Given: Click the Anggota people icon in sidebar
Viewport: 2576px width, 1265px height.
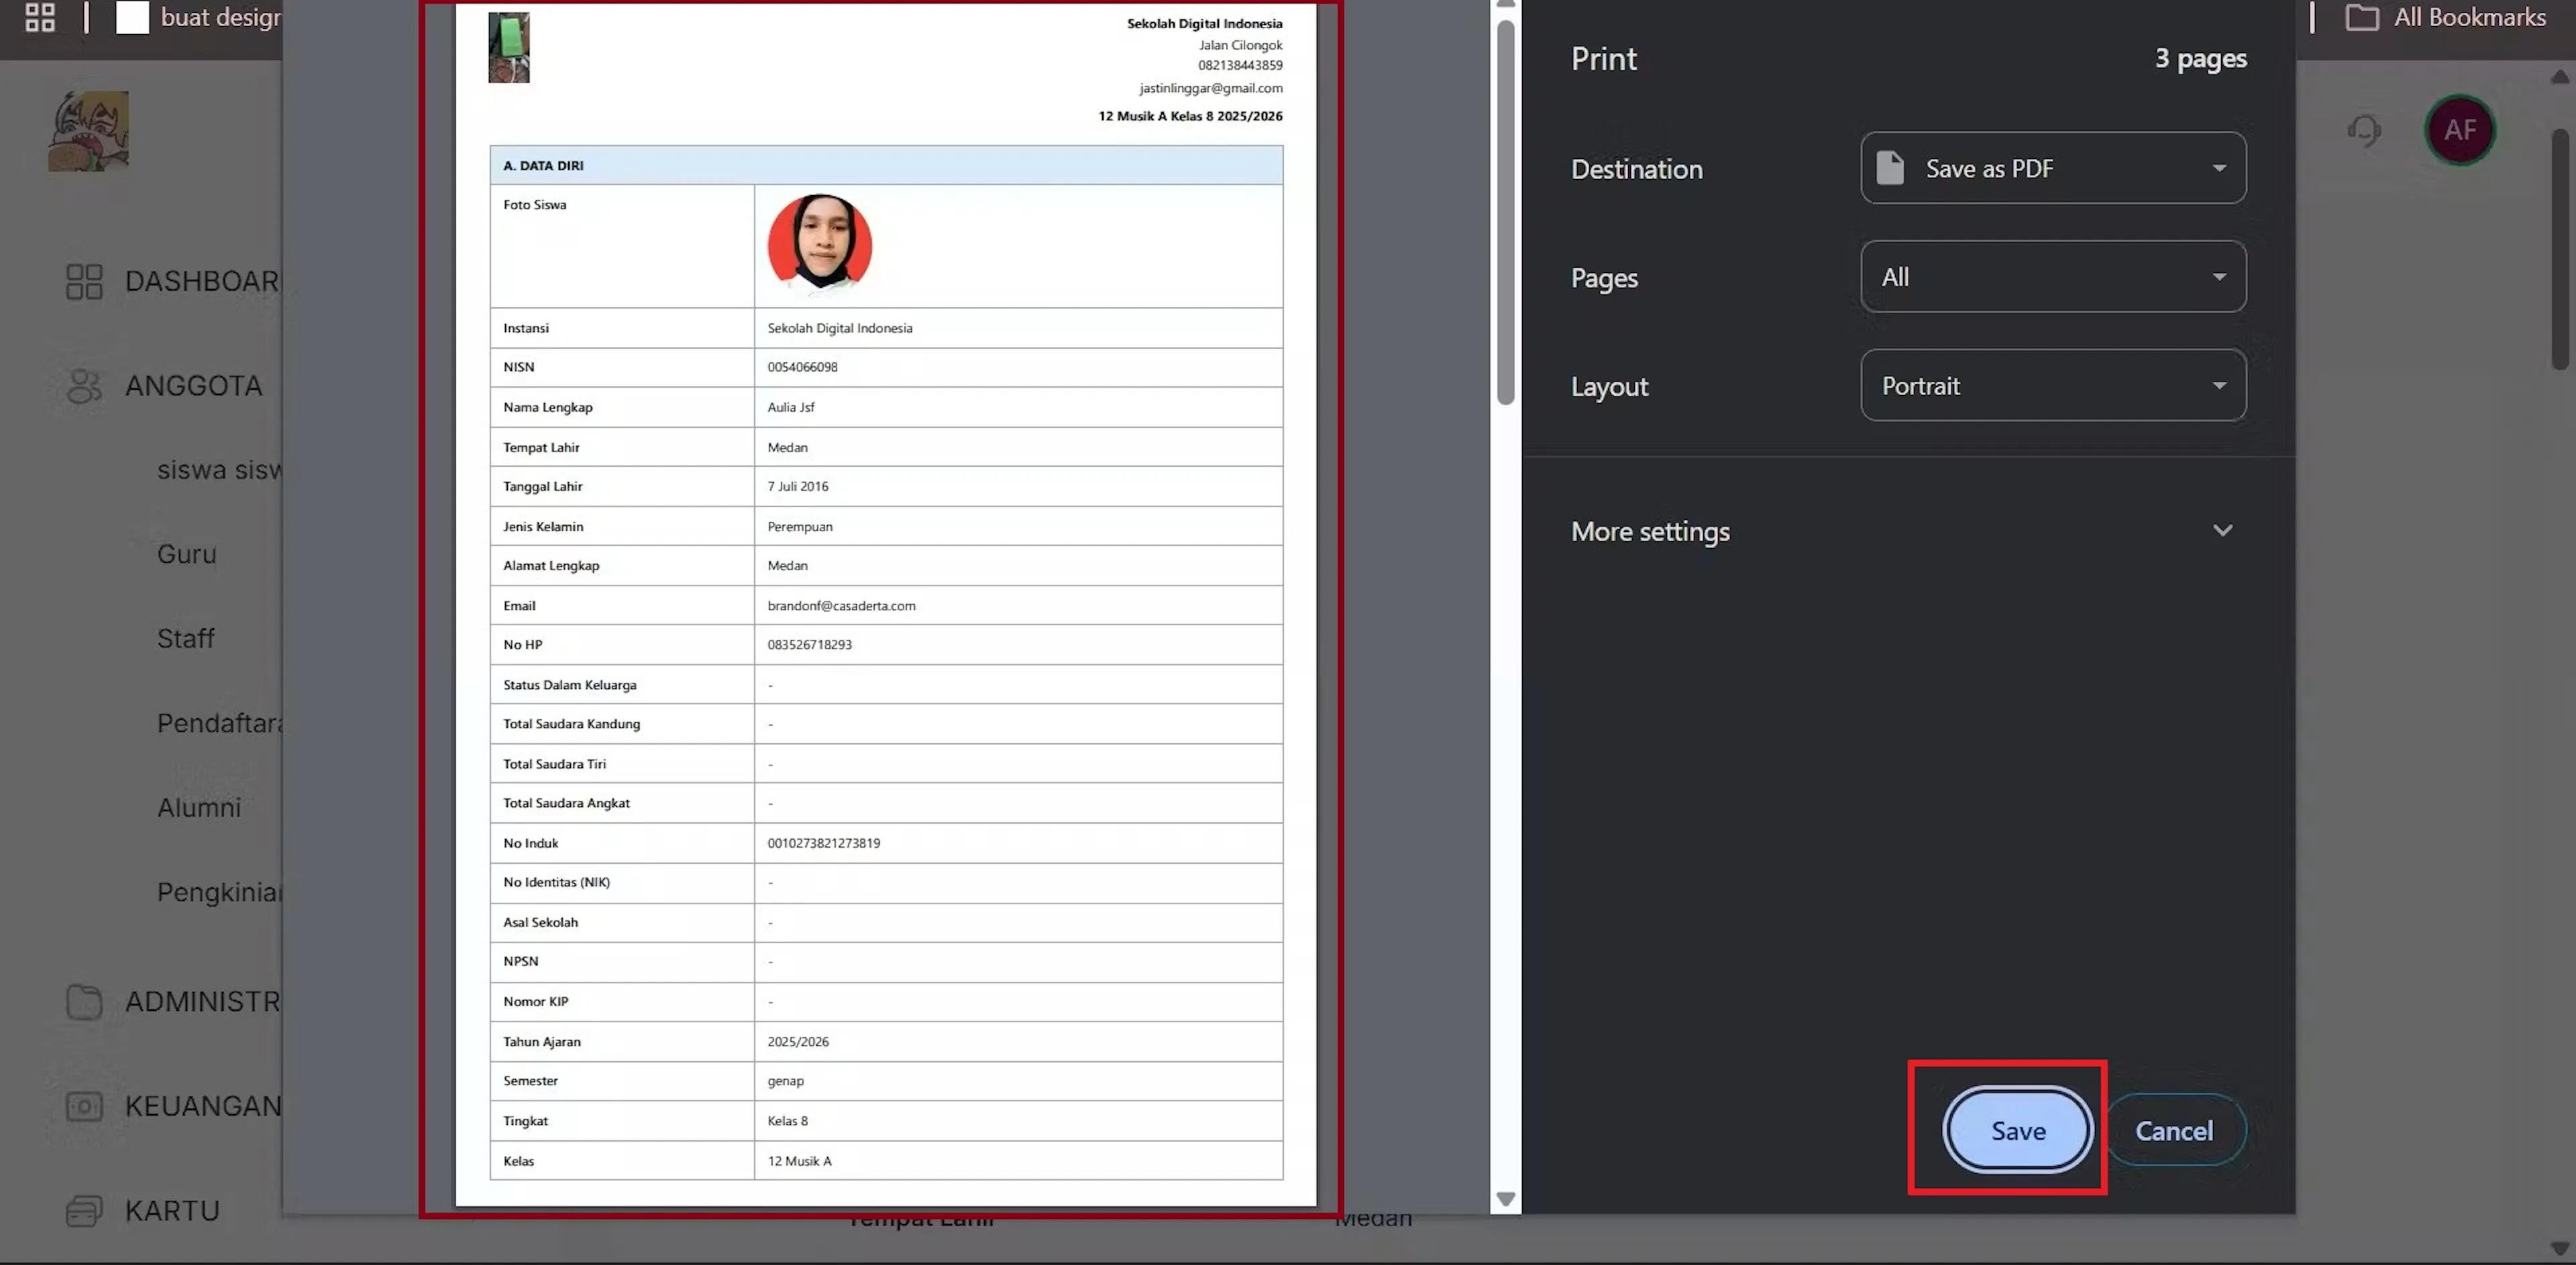Looking at the screenshot, I should [84, 386].
